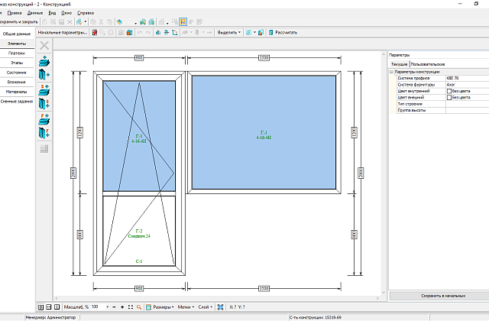Click the top 900 dimension label

point(139,58)
